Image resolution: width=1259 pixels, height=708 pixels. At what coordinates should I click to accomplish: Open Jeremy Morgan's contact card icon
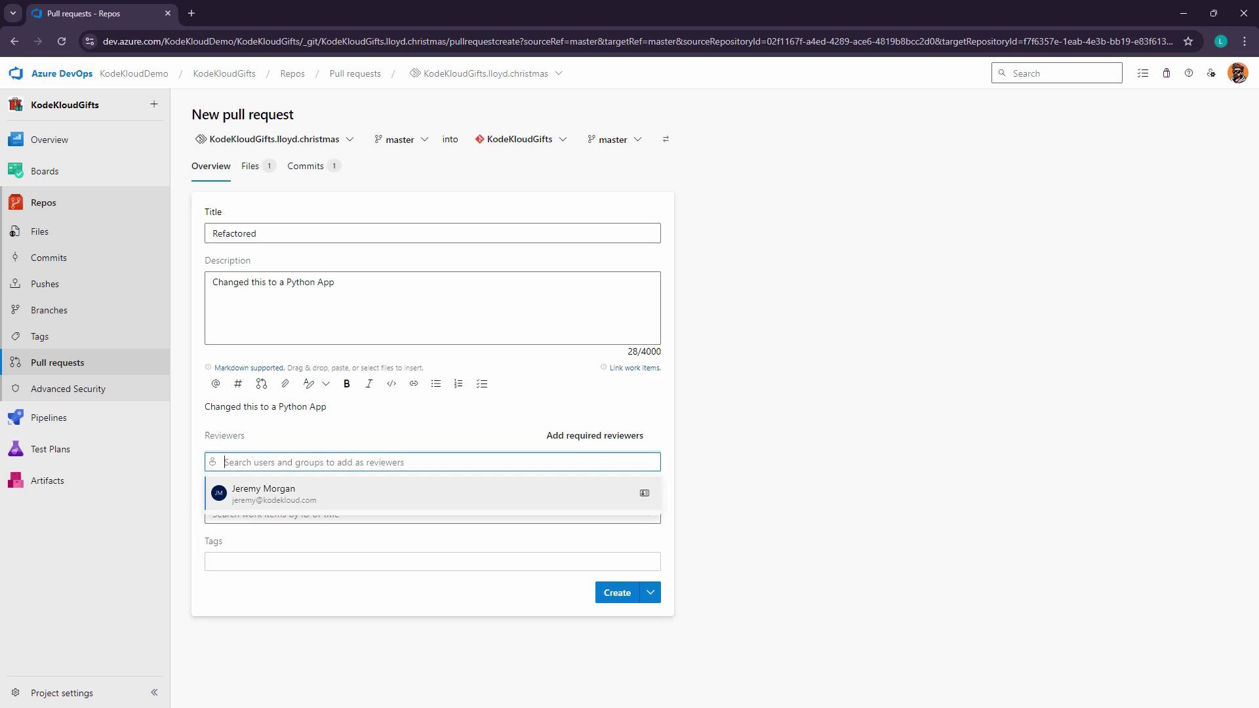[x=645, y=494]
